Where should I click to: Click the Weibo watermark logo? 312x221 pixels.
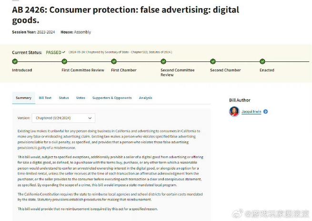238,213
